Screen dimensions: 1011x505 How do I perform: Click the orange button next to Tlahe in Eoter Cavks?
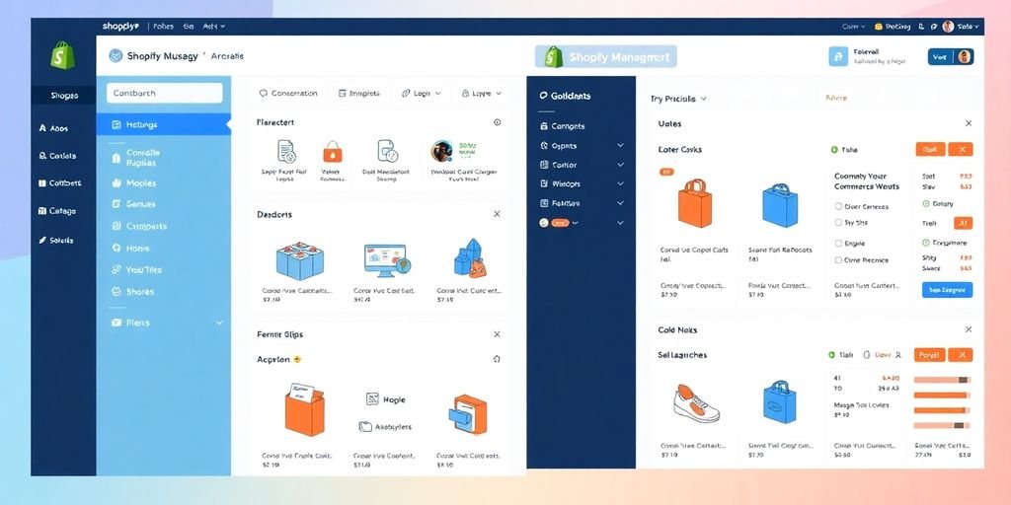(930, 150)
